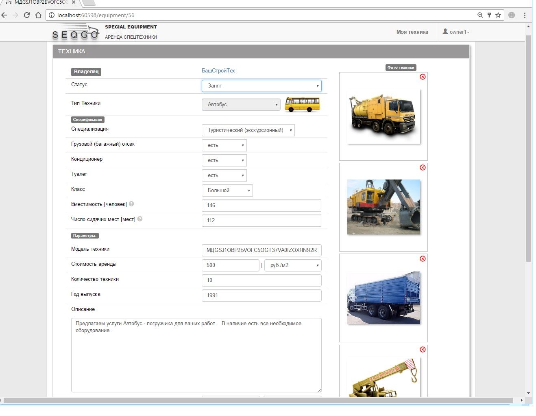Open owner1 user menu
Image resolution: width=536 pixels, height=416 pixels.
point(456,32)
